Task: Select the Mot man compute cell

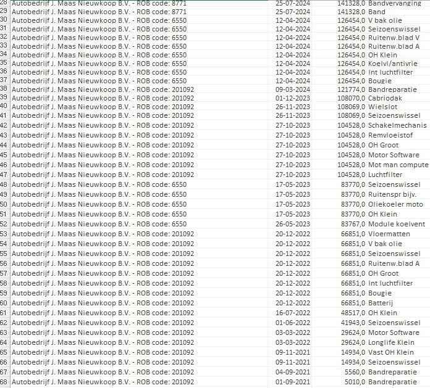Action: point(398,165)
